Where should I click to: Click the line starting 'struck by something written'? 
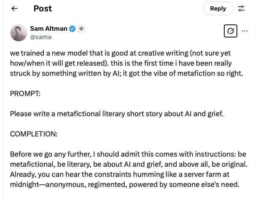coord(126,73)
